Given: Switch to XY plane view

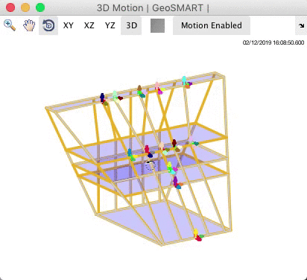Looking at the screenshot, I should [69, 25].
